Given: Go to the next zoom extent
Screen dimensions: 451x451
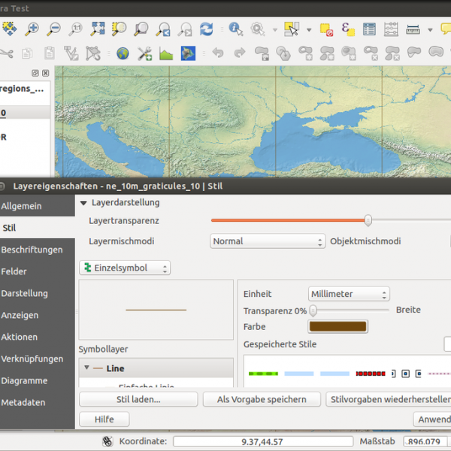Looking at the screenshot, I should (185, 29).
